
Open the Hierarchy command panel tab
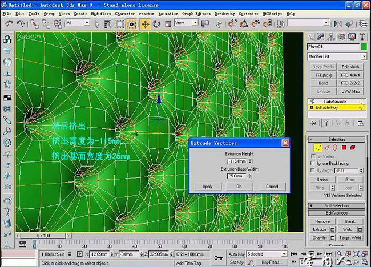point(331,37)
